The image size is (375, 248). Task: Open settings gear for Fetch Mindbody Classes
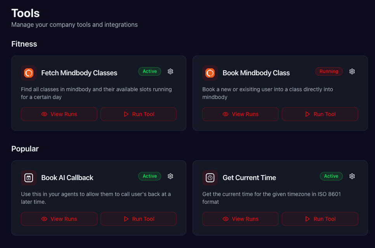[170, 71]
